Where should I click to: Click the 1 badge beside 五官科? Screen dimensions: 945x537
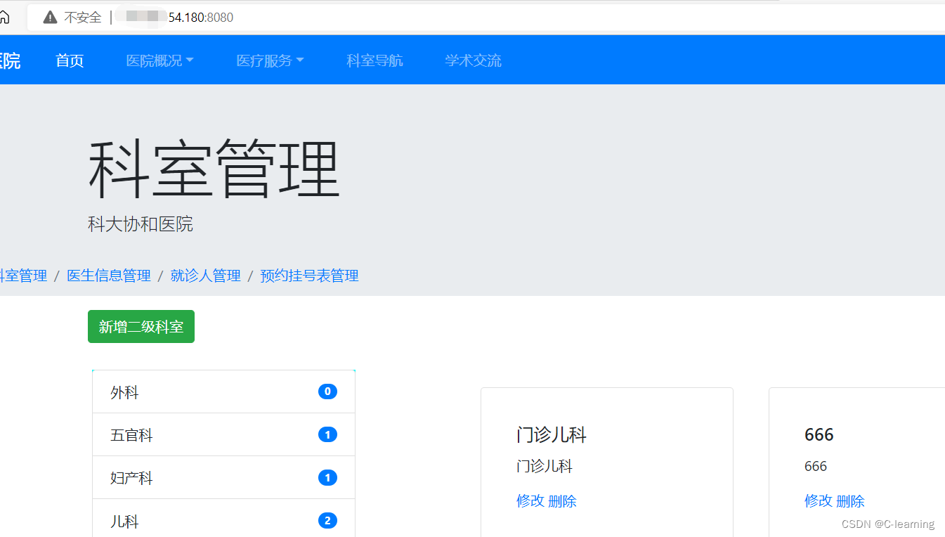(x=327, y=434)
